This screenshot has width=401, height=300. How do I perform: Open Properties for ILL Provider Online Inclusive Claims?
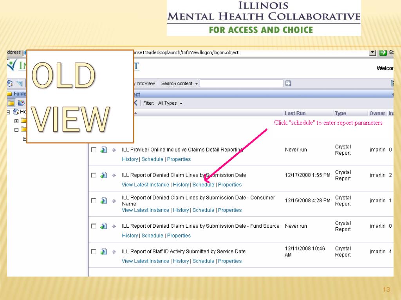click(x=179, y=159)
